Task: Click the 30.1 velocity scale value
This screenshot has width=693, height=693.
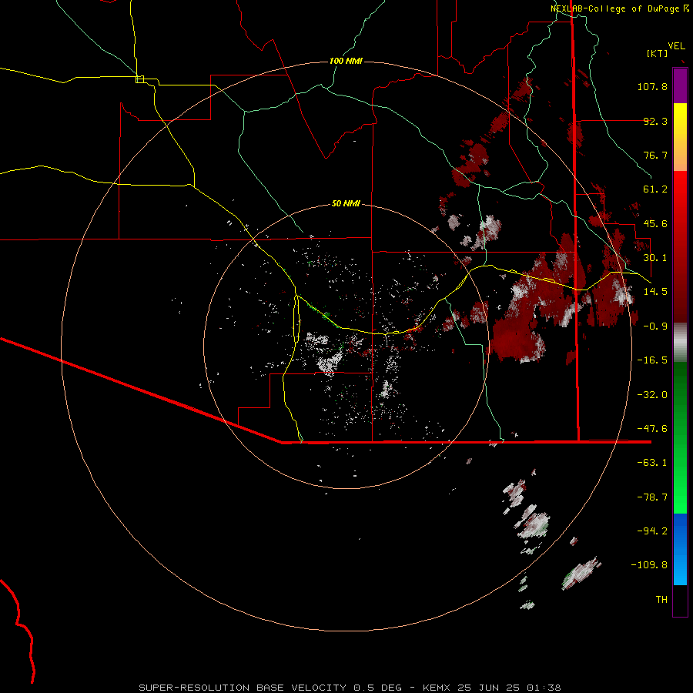Action: pyautogui.click(x=655, y=258)
